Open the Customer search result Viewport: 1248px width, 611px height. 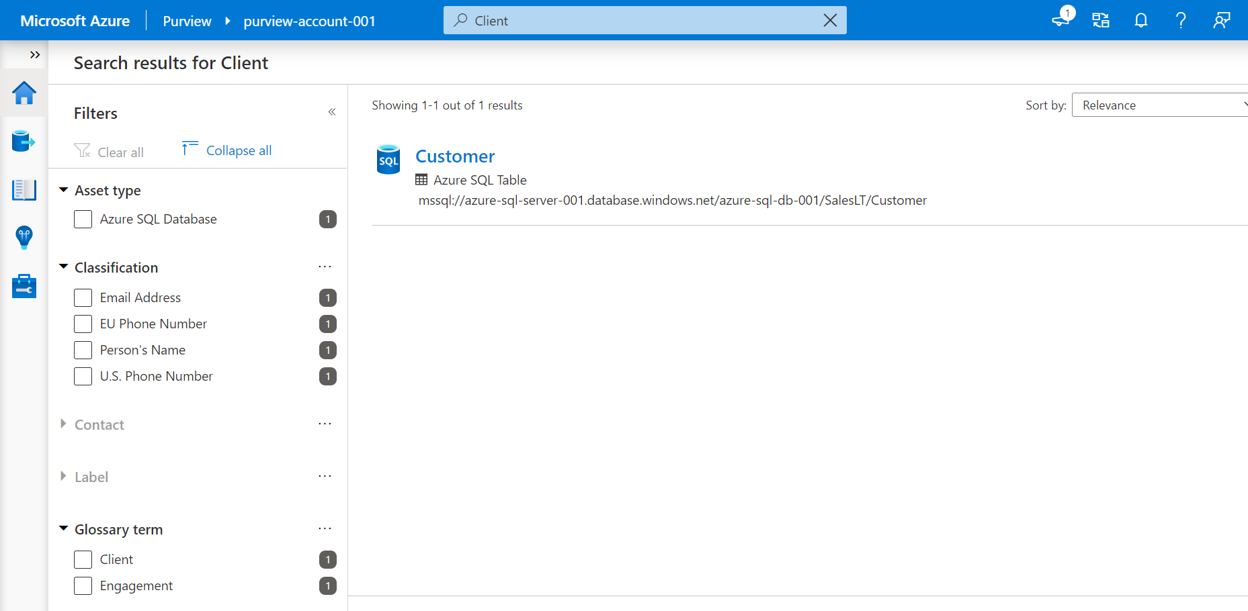[x=455, y=156]
